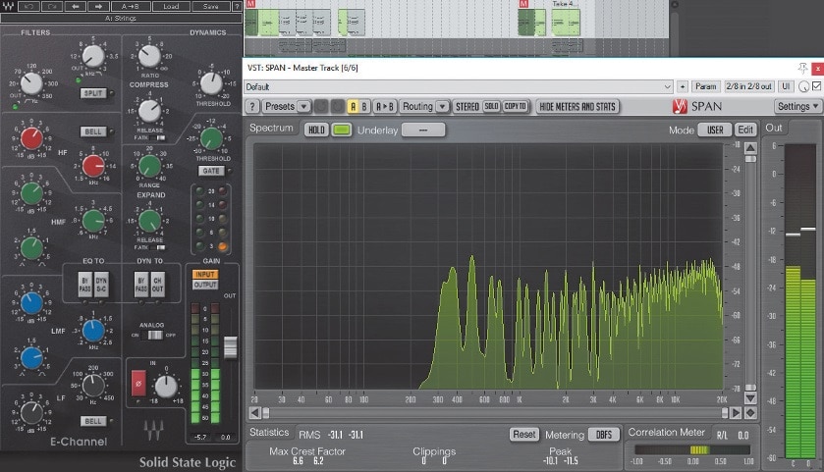824x472 pixels.
Task: Click the wet/dry knob icon beside UI
Action: [x=803, y=86]
